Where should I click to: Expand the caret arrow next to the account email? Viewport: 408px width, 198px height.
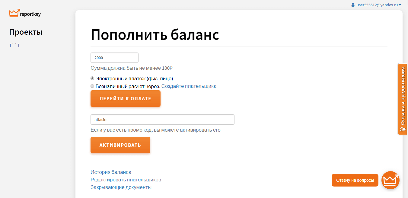400,5
